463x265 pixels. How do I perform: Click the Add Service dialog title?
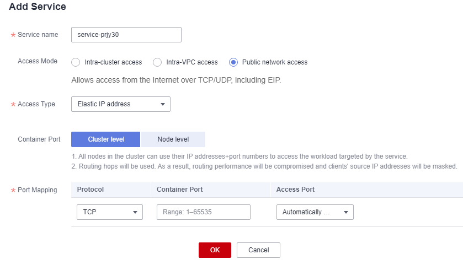38,7
